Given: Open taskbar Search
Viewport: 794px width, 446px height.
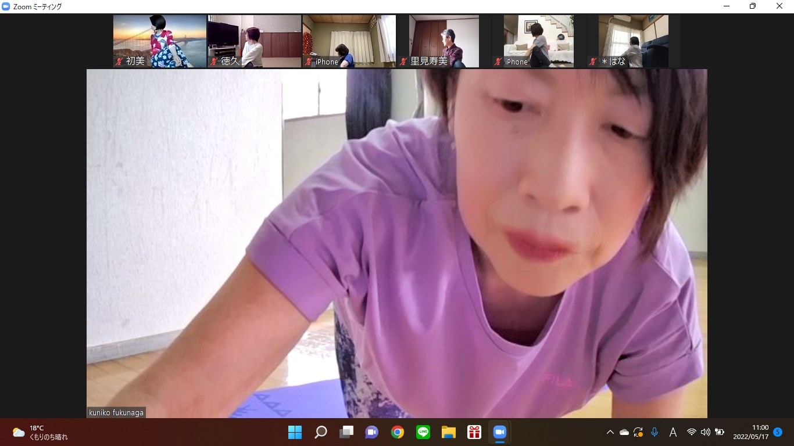Looking at the screenshot, I should click(x=321, y=432).
